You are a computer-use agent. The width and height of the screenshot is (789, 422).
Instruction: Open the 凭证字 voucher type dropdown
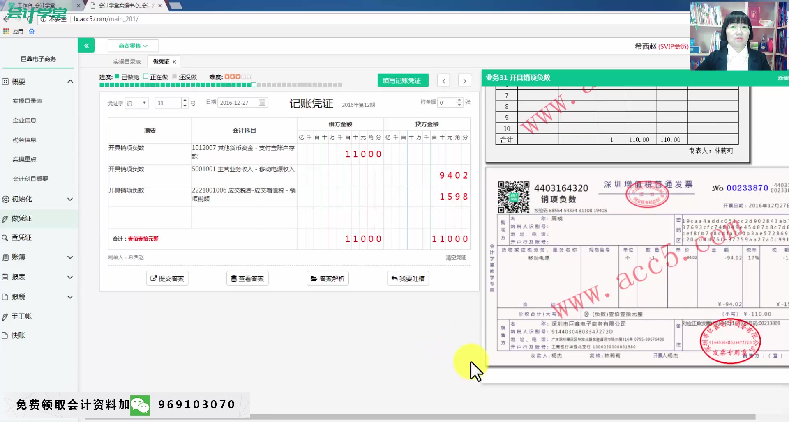tap(136, 103)
